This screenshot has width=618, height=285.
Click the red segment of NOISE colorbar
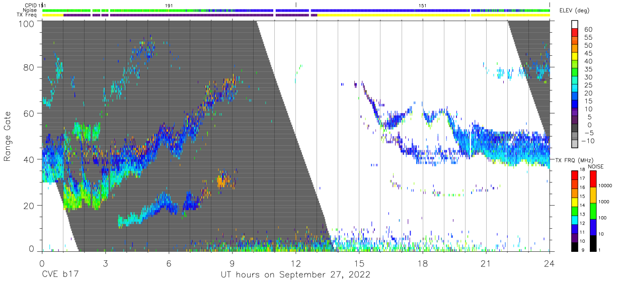[x=593, y=179]
